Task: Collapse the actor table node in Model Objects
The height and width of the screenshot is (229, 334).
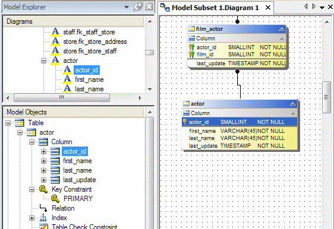Action: click(x=20, y=133)
